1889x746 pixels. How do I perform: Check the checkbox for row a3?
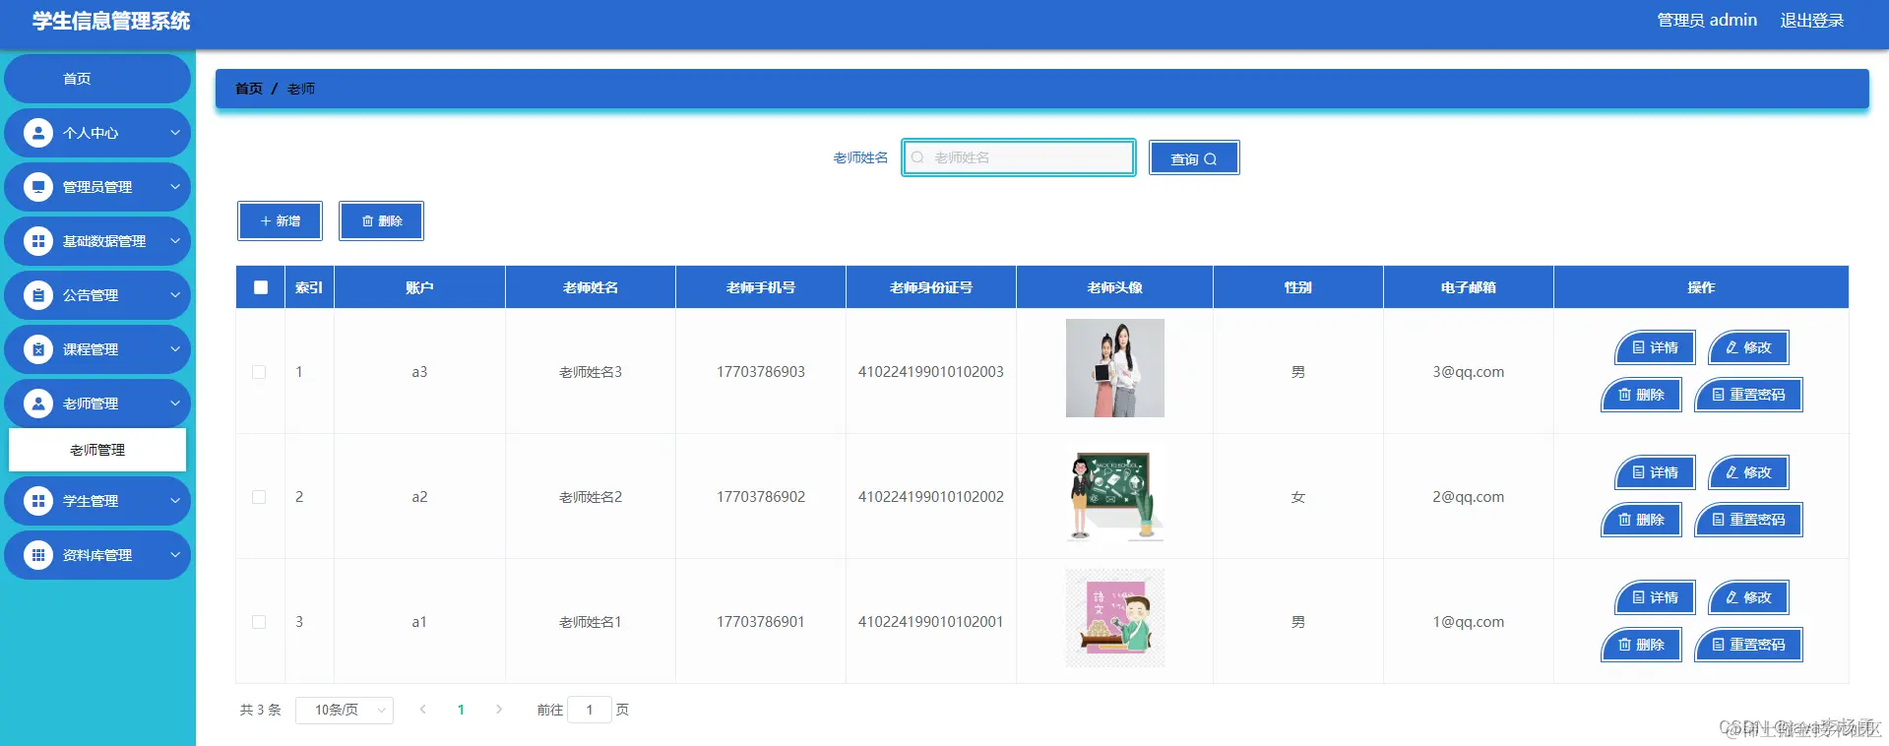259,372
